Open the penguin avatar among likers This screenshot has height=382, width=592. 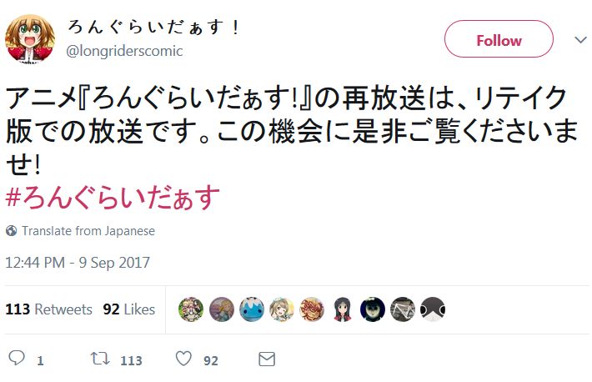coord(433,309)
